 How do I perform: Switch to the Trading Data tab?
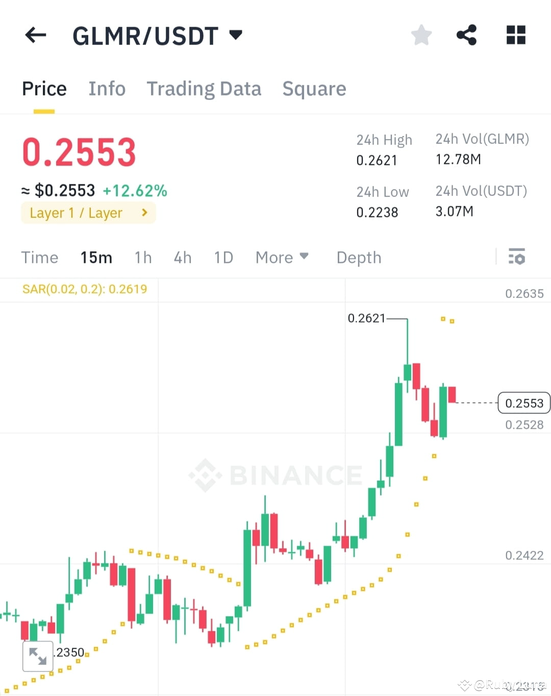pos(204,88)
